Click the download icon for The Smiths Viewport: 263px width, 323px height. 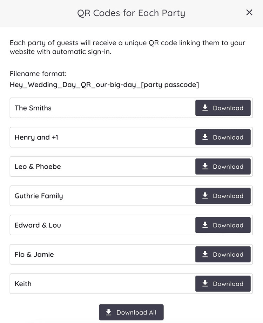point(205,108)
